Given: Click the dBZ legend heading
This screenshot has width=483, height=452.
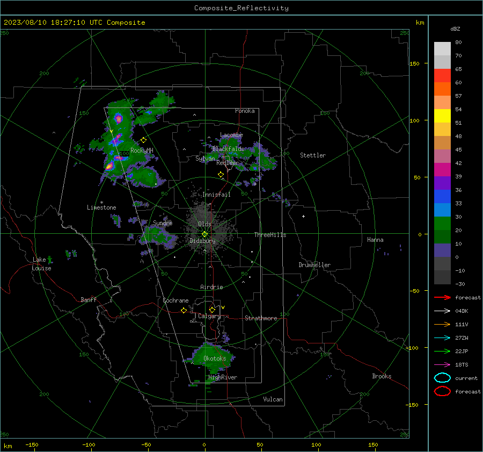Looking at the screenshot, I should tap(455, 28).
